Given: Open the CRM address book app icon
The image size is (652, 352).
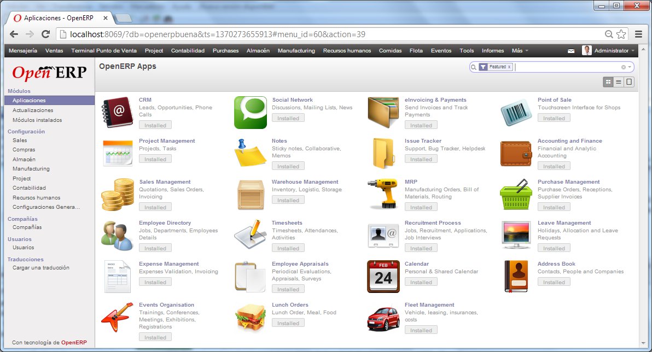Looking at the screenshot, I should point(117,112).
